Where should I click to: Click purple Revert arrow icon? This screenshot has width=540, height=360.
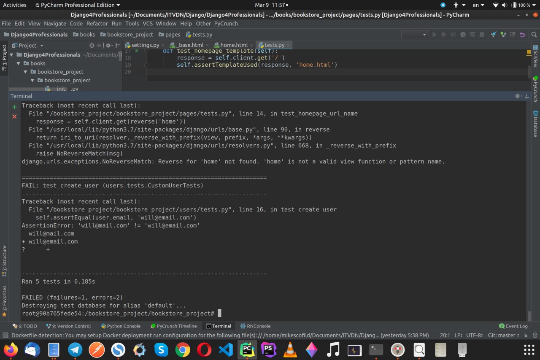tap(522, 35)
